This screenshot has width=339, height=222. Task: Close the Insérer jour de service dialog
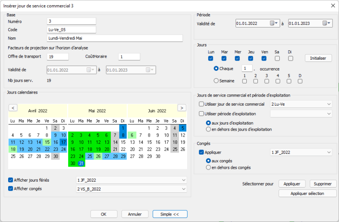click(x=333, y=6)
